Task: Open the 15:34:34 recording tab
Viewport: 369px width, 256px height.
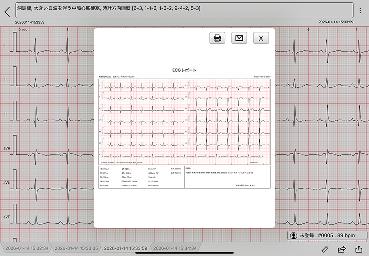Action: (175, 248)
